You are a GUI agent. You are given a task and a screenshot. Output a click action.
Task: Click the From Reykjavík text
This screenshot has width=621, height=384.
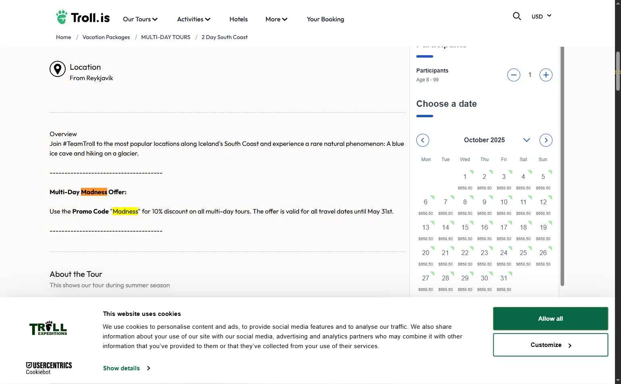(91, 78)
